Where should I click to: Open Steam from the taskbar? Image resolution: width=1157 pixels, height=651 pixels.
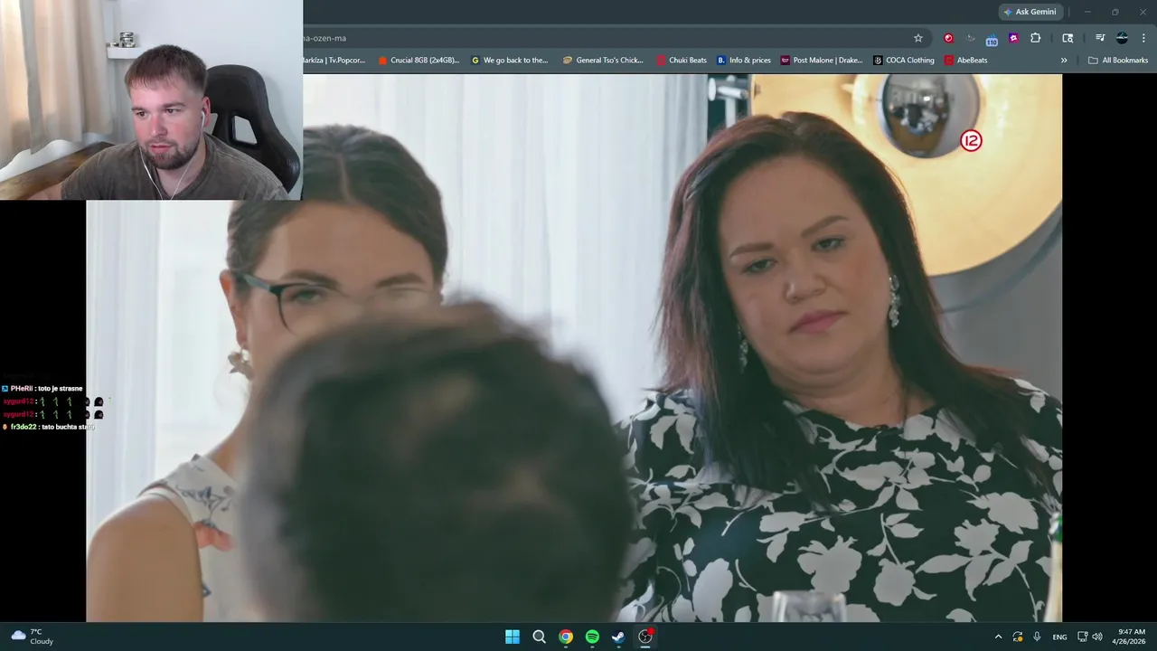click(x=618, y=637)
